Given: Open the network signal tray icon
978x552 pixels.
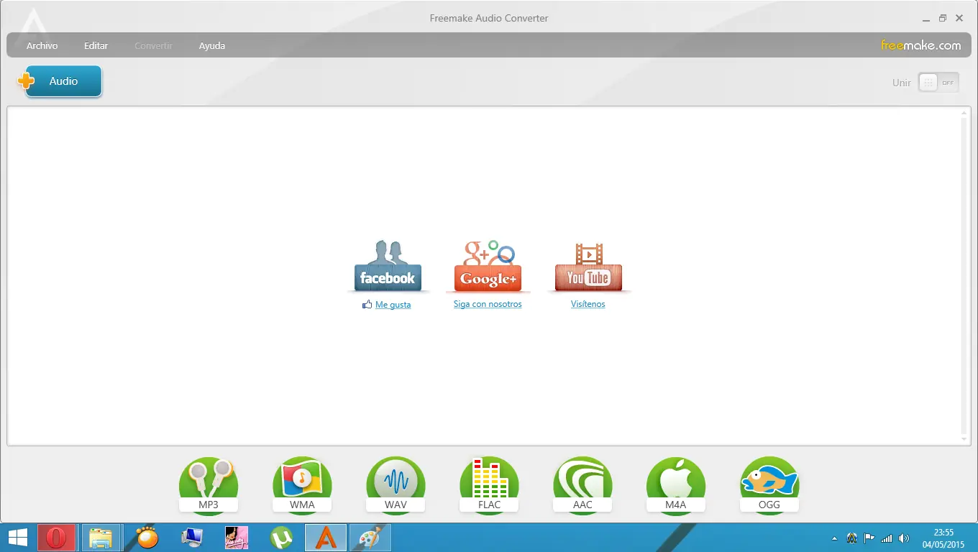Looking at the screenshot, I should (x=887, y=538).
